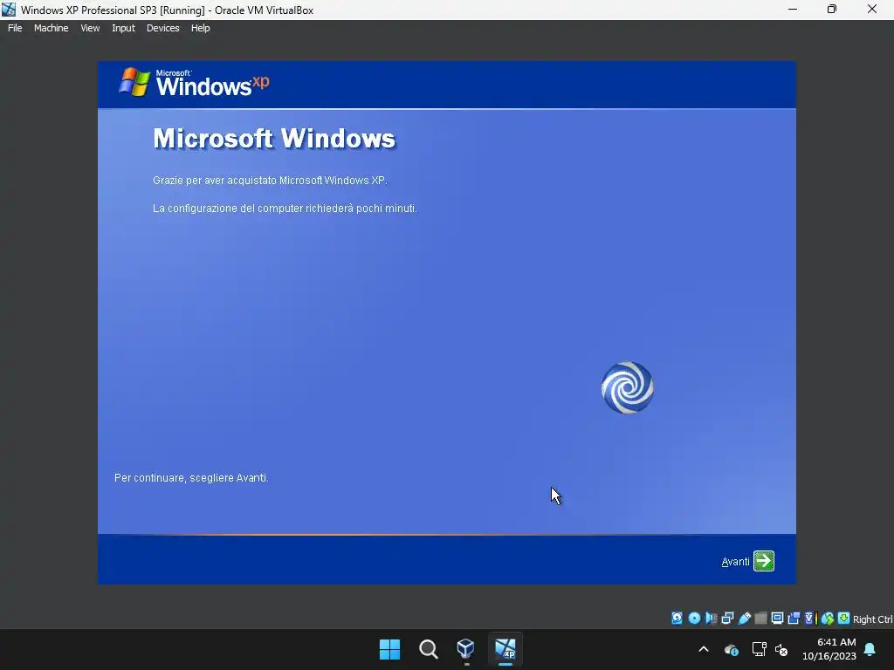Viewport: 894px width, 670px height.
Task: Click the display settings status icon
Action: (x=777, y=619)
